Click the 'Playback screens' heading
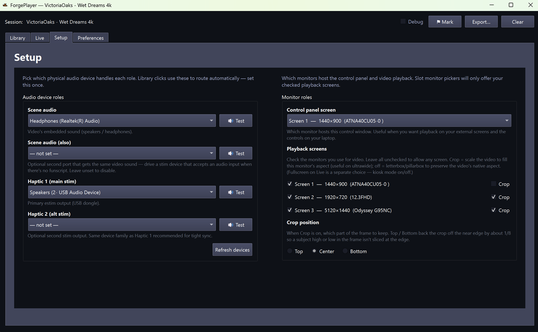This screenshot has height=332, width=538. click(x=307, y=149)
